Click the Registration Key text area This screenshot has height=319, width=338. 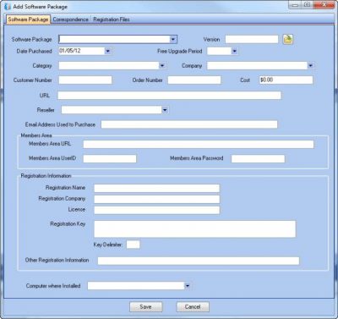tap(194, 229)
